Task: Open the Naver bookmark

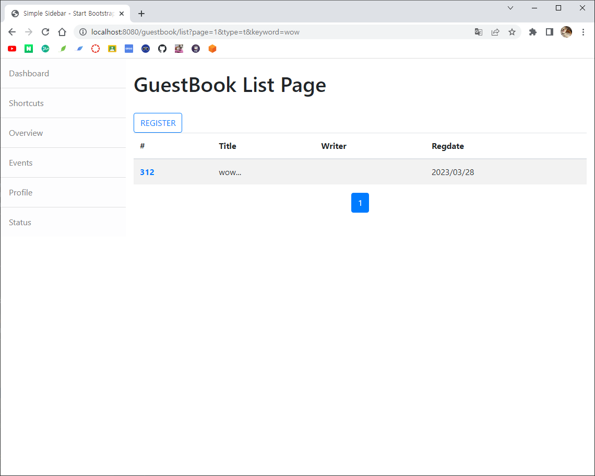Action: [x=29, y=49]
